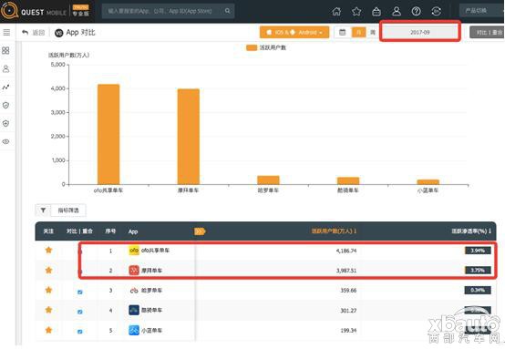Select the week (周) period toggle

[373, 32]
